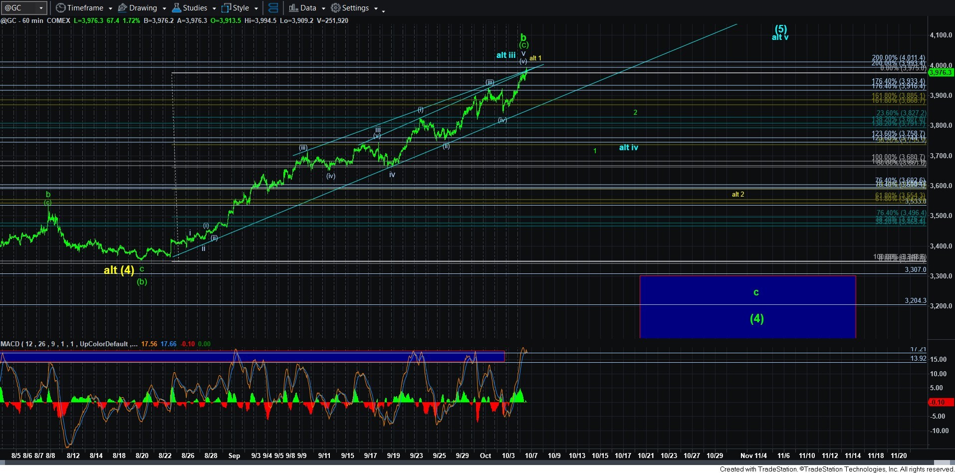Click the Studies flask icon

point(176,8)
